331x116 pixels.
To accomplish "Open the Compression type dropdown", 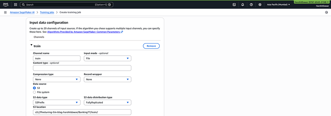I will 57,79.
